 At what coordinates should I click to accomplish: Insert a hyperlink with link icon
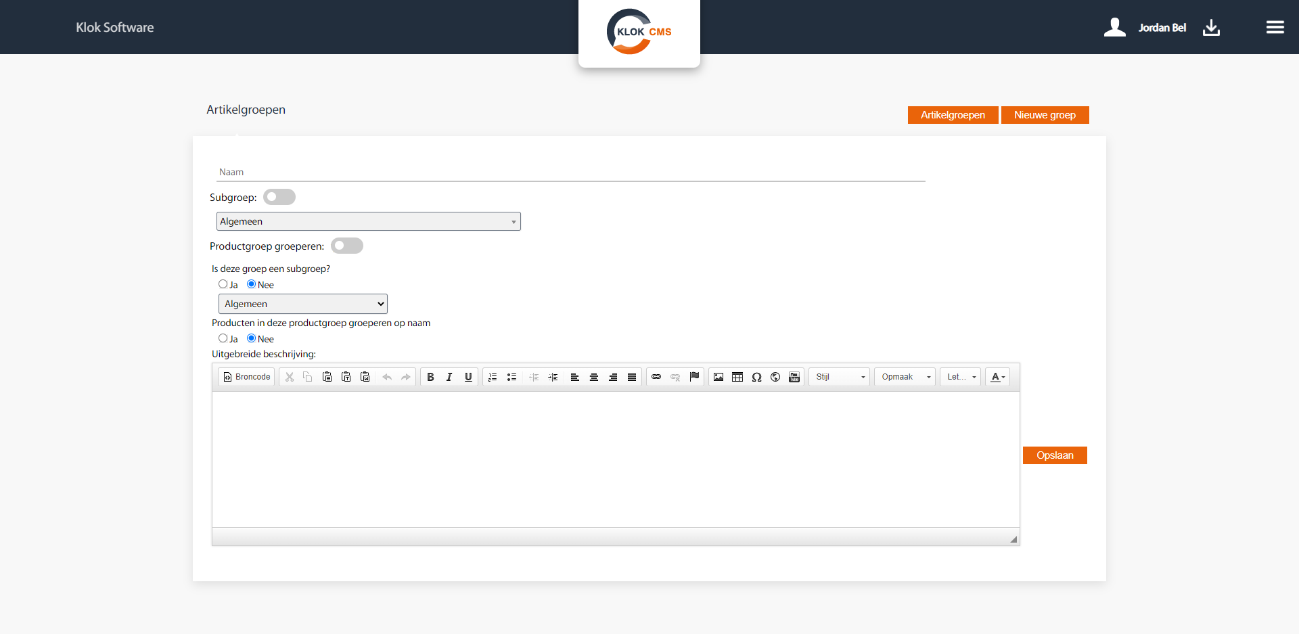(656, 377)
